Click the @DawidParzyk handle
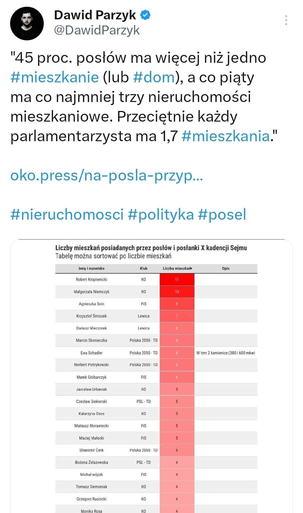This screenshot has height=513, width=303. pos(97,30)
